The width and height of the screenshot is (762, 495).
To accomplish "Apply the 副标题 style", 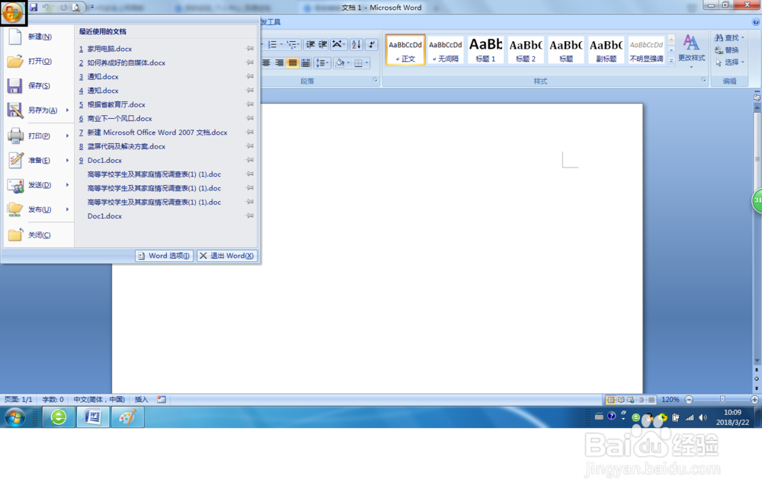I will pos(607,50).
